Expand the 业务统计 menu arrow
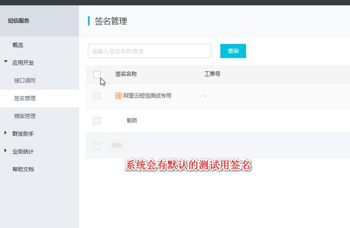Screen dimensions: 350x228 pyautogui.click(x=6, y=151)
